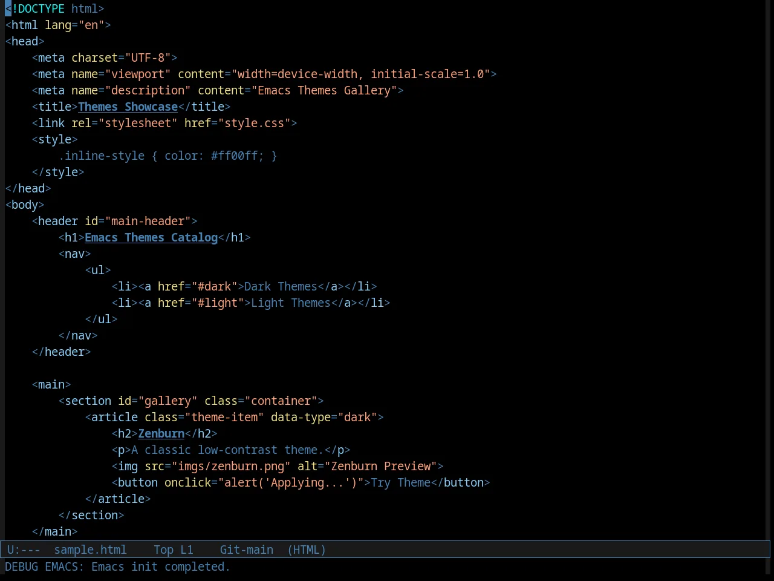
Task: Place cursor on closing </nav> tag
Action: 78,335
